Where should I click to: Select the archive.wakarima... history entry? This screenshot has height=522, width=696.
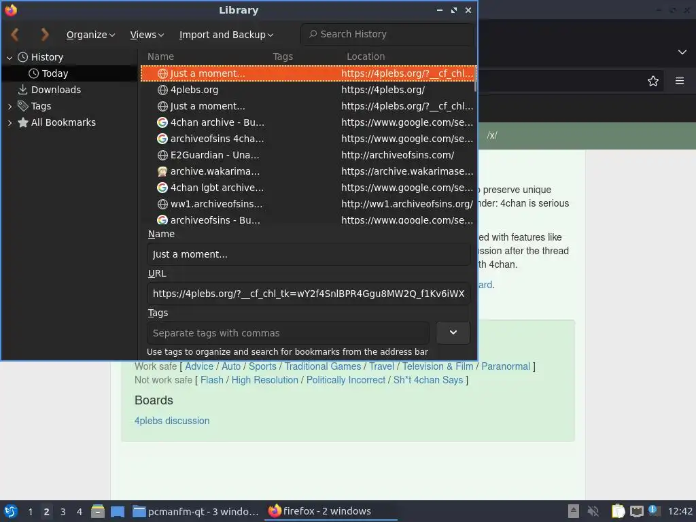tap(308, 171)
